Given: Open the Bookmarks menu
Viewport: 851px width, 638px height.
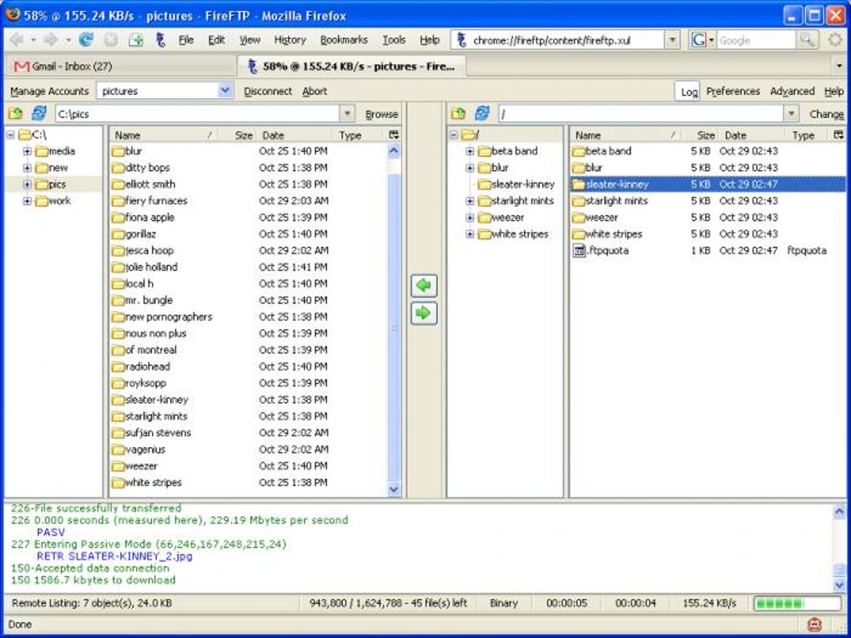Looking at the screenshot, I should [344, 40].
